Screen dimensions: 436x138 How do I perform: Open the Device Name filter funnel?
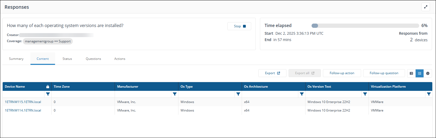point(48,94)
